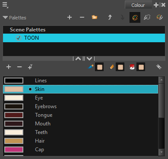Remove palette with the minus icon
The width and height of the screenshot is (168, 159).
[x=82, y=18]
